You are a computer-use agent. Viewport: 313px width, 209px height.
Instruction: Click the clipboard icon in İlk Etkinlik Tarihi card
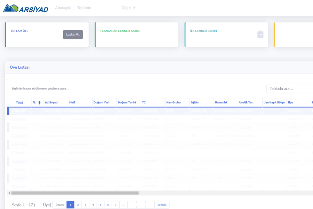(260, 34)
